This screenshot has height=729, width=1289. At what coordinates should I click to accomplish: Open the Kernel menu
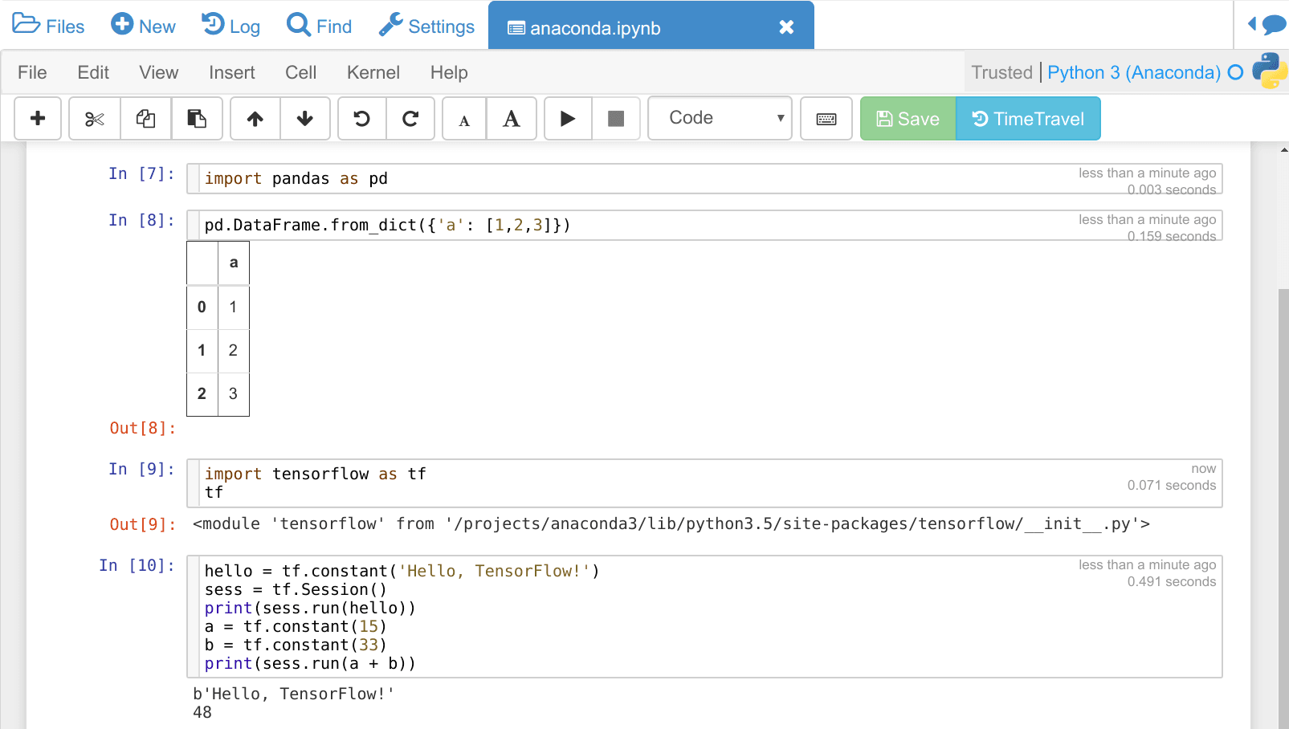pos(373,72)
